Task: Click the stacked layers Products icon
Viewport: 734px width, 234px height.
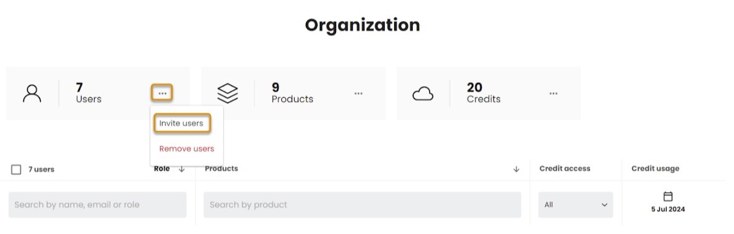Action: 227,94
